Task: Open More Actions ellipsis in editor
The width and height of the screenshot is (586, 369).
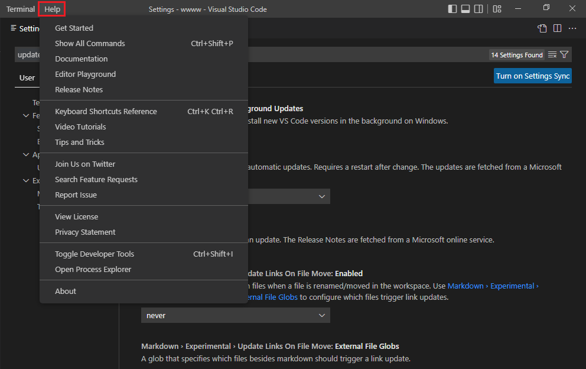Action: (x=572, y=28)
